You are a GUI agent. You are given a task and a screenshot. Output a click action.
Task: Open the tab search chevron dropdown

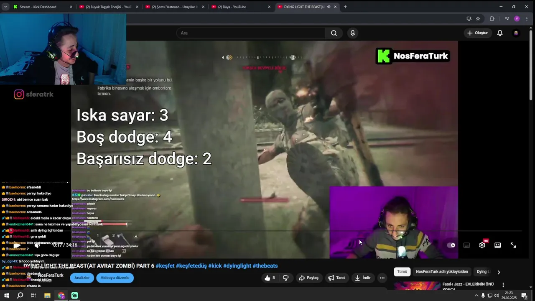click(x=5, y=7)
